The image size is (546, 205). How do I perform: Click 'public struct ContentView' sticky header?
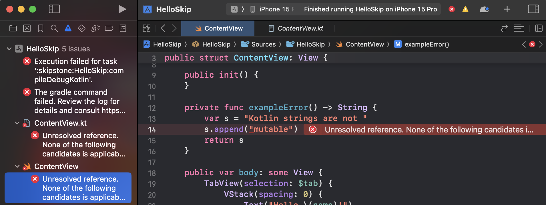pos(246,58)
